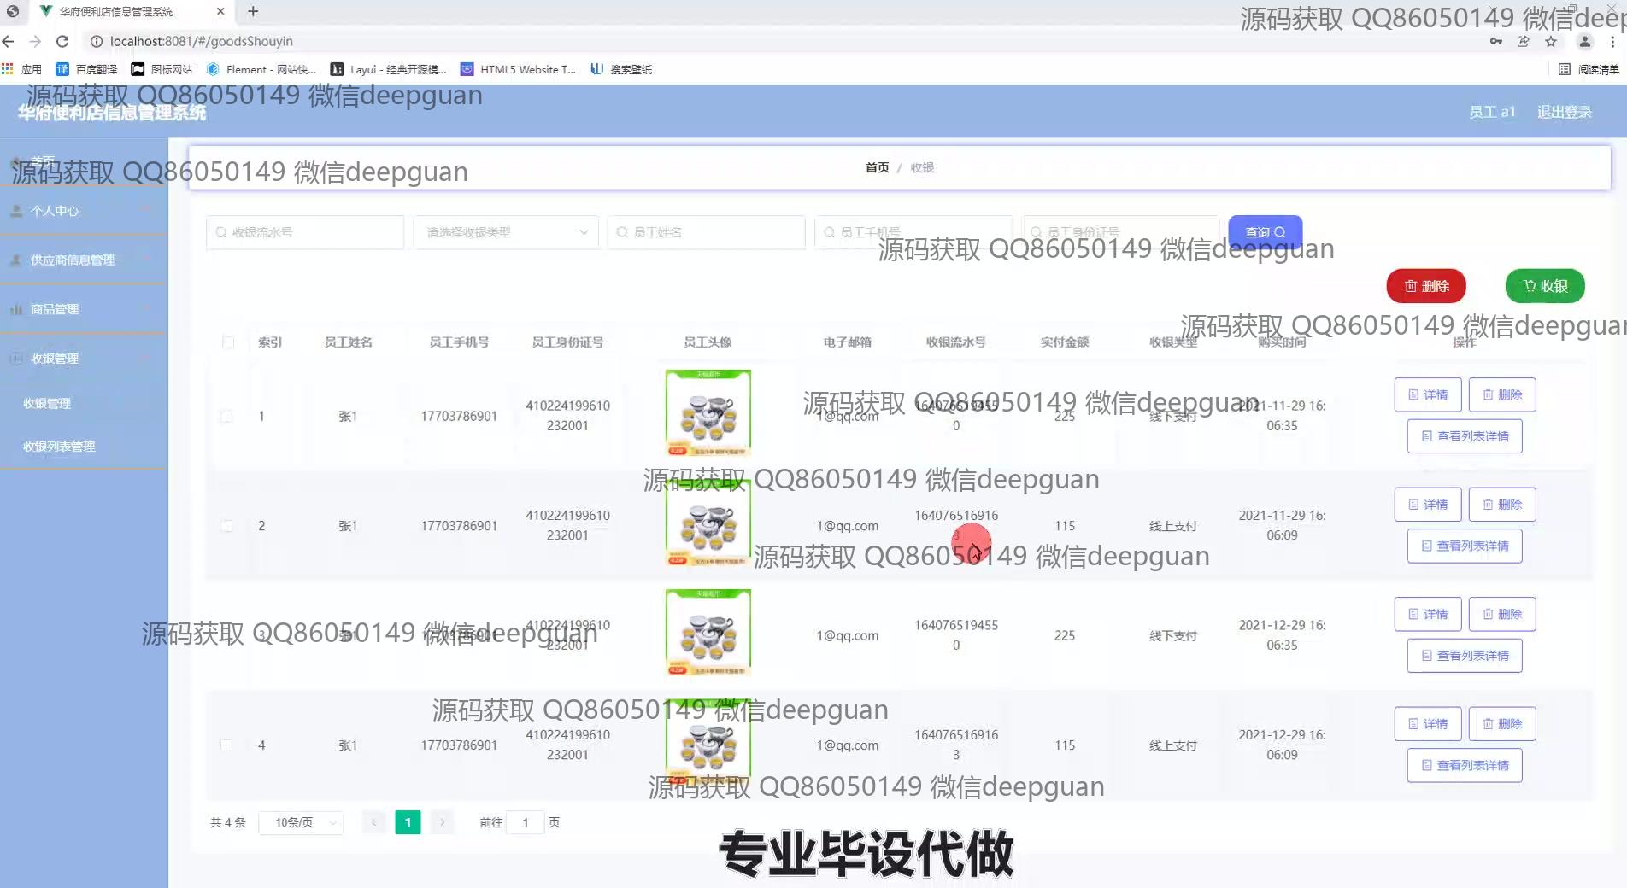This screenshot has height=888, width=1627.
Task: Click the 收银流水号 search input field
Action: coord(305,232)
